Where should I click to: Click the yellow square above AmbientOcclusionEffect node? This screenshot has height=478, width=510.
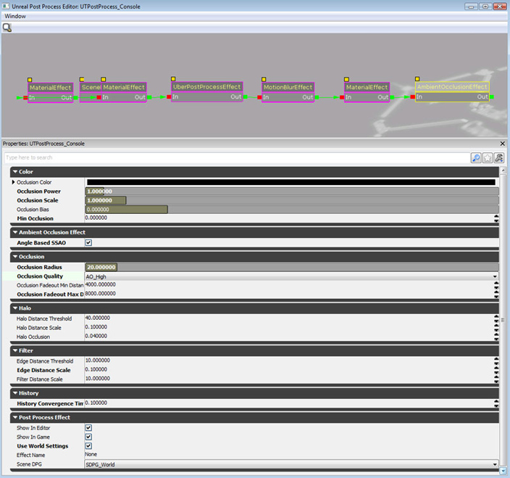[417, 79]
